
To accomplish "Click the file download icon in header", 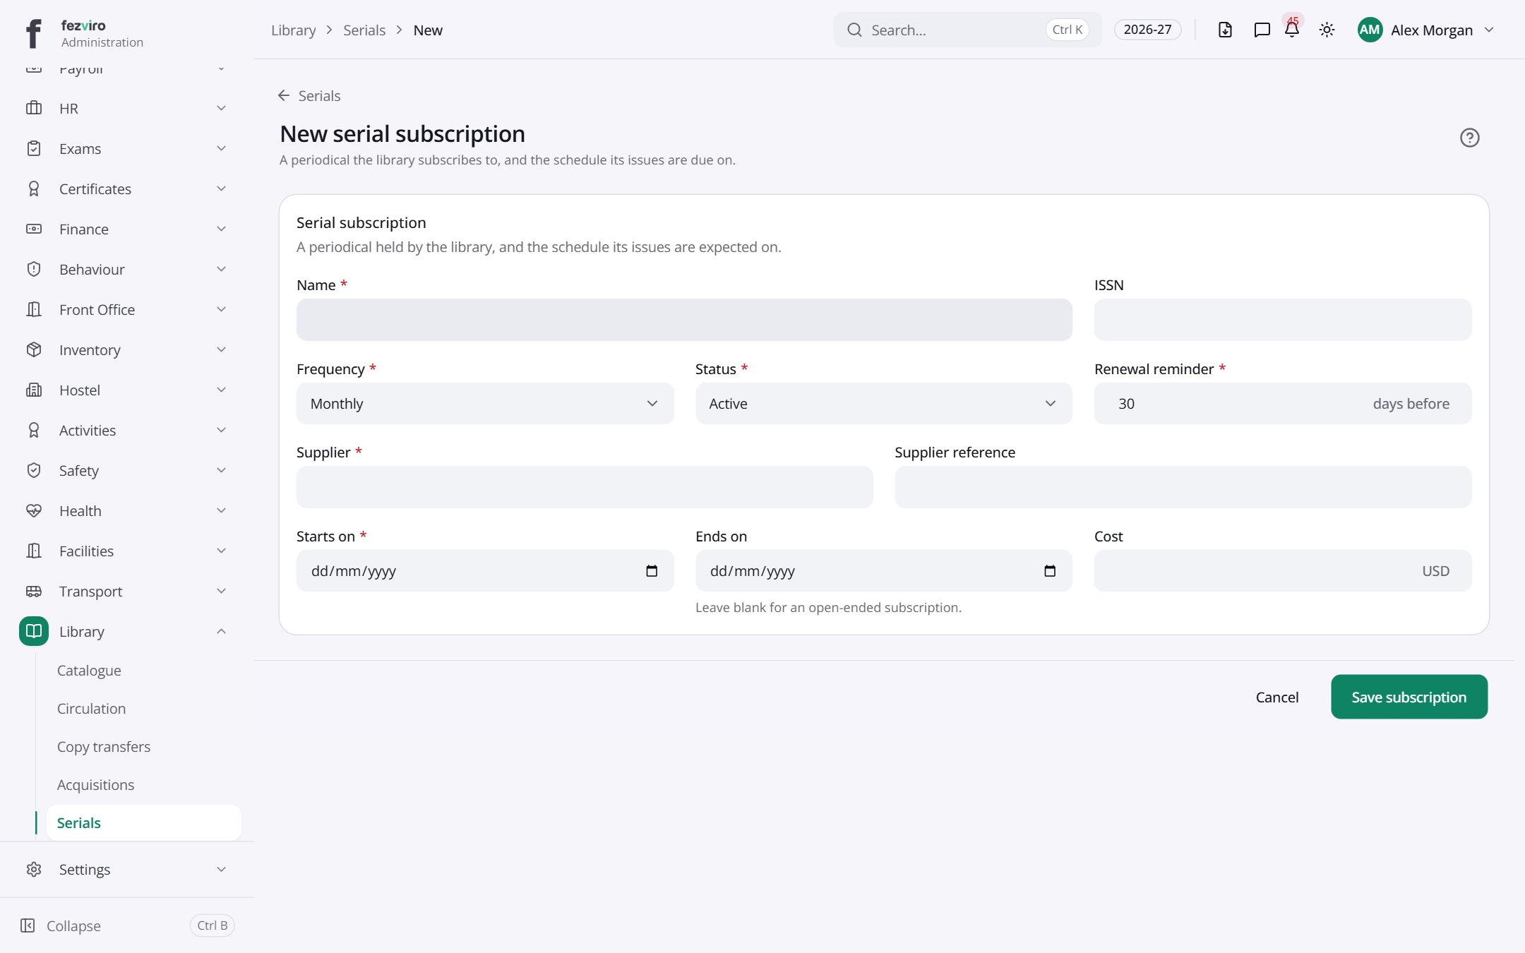I will pos(1225,30).
